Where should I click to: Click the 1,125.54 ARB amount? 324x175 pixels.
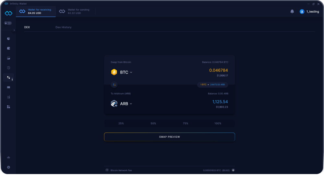(x=220, y=102)
